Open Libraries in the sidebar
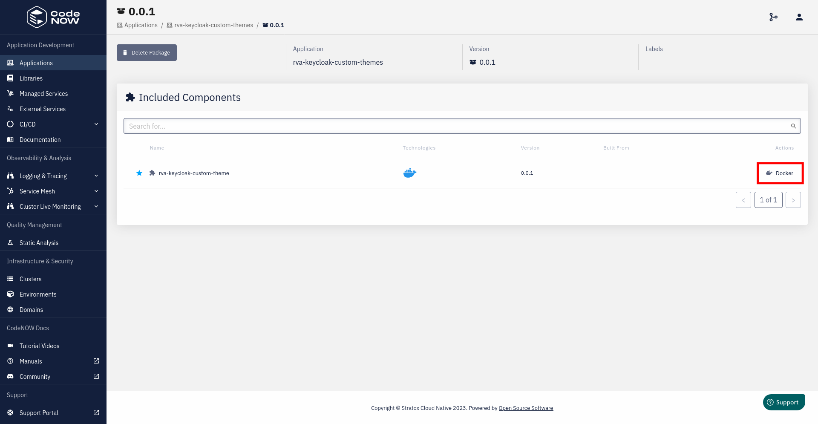The height and width of the screenshot is (424, 818). click(53, 78)
